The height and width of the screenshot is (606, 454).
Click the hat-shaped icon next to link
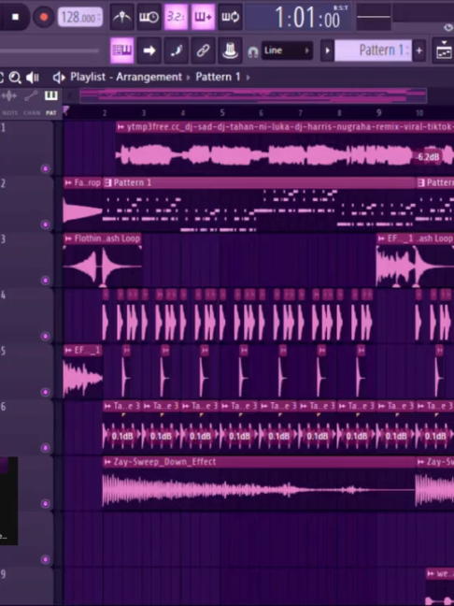coord(230,50)
